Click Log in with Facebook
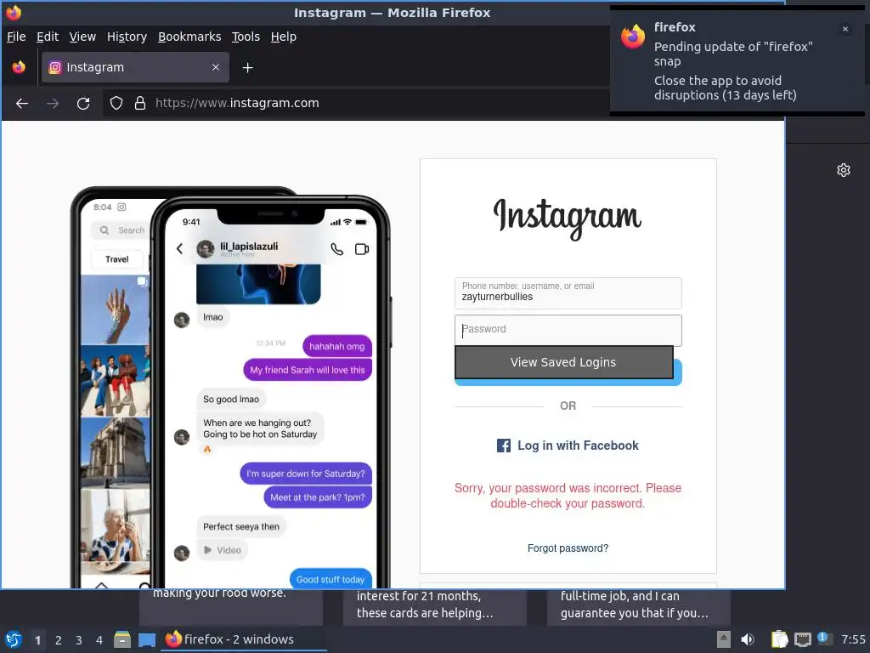870x653 pixels. [568, 446]
